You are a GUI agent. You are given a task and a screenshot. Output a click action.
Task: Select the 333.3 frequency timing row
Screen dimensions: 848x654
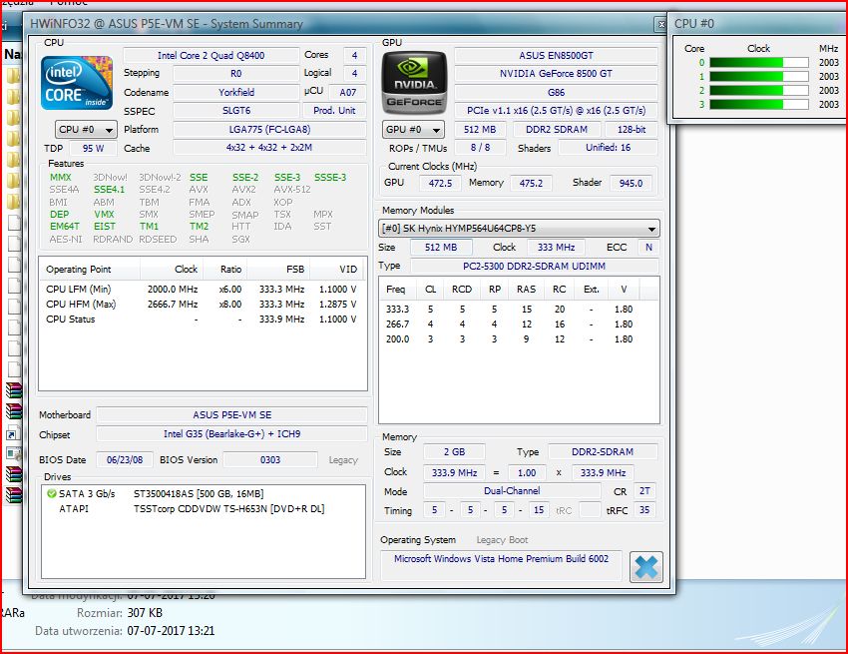[x=519, y=310]
